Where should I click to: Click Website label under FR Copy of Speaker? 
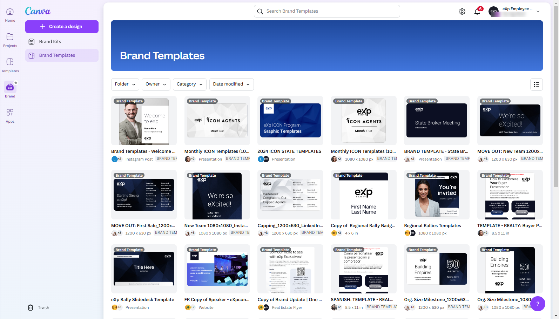[x=206, y=307]
